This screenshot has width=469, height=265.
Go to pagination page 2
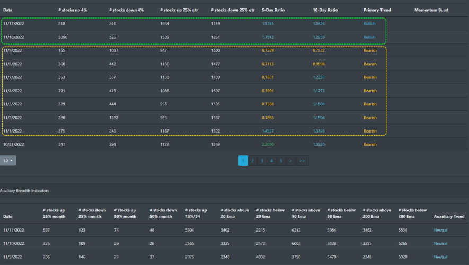pyautogui.click(x=252, y=161)
